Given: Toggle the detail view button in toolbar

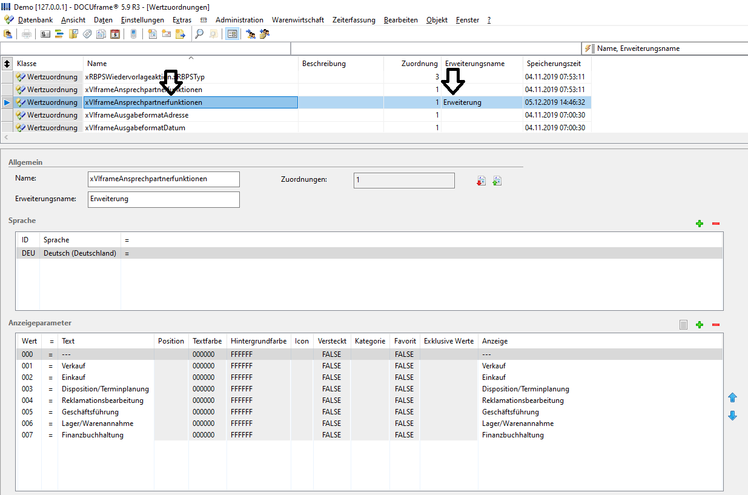Looking at the screenshot, I should point(231,34).
